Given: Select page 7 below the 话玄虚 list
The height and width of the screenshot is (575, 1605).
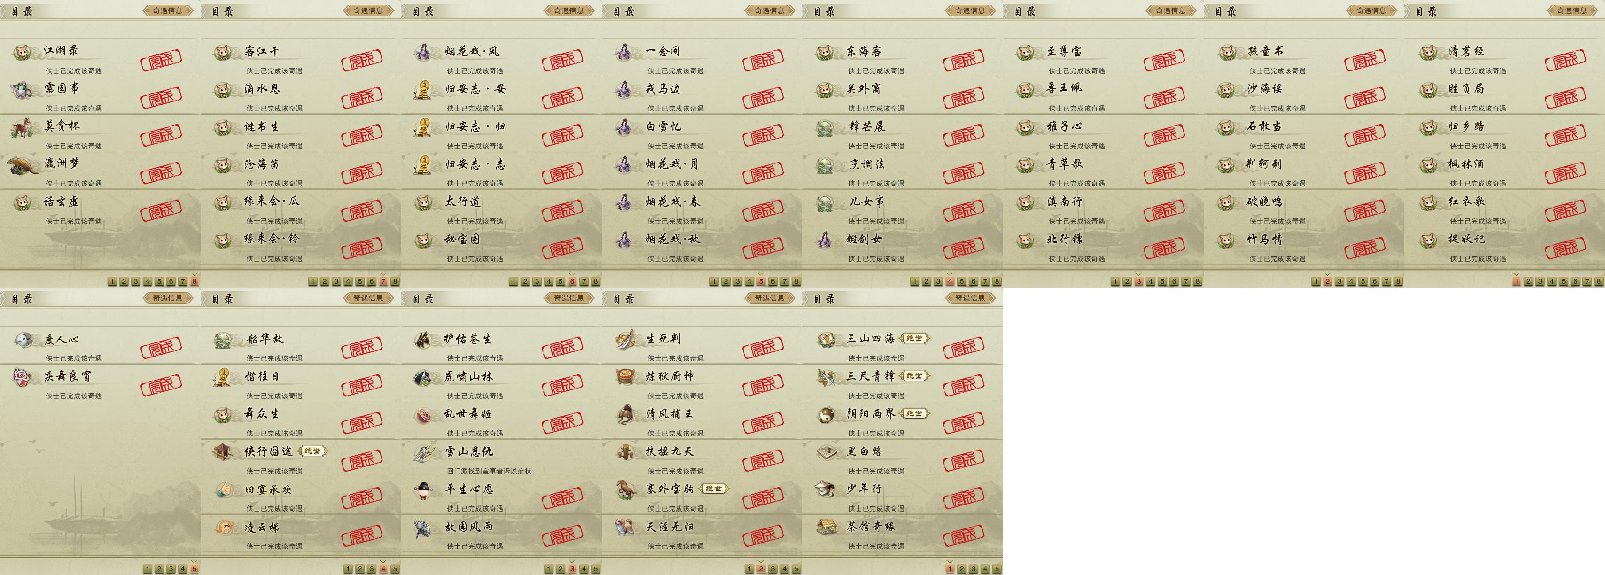Looking at the screenshot, I should [183, 281].
